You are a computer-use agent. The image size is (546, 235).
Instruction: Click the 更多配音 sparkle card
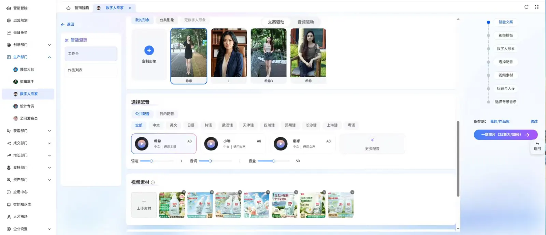pyautogui.click(x=372, y=144)
